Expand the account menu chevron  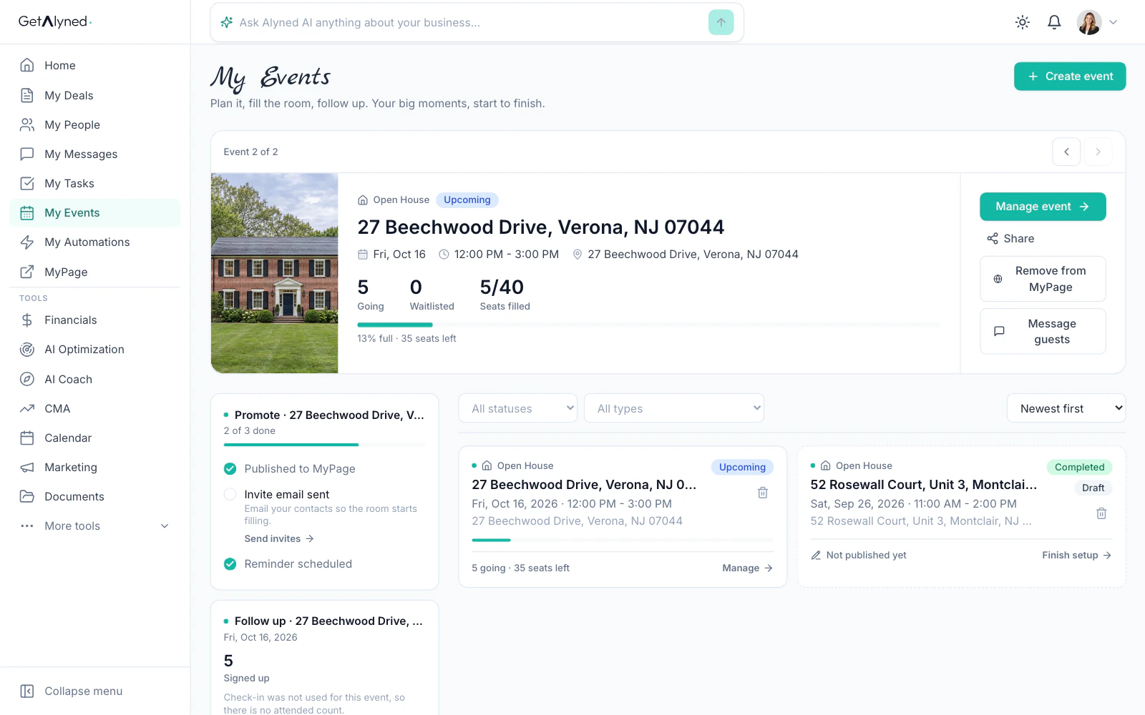(x=1113, y=22)
